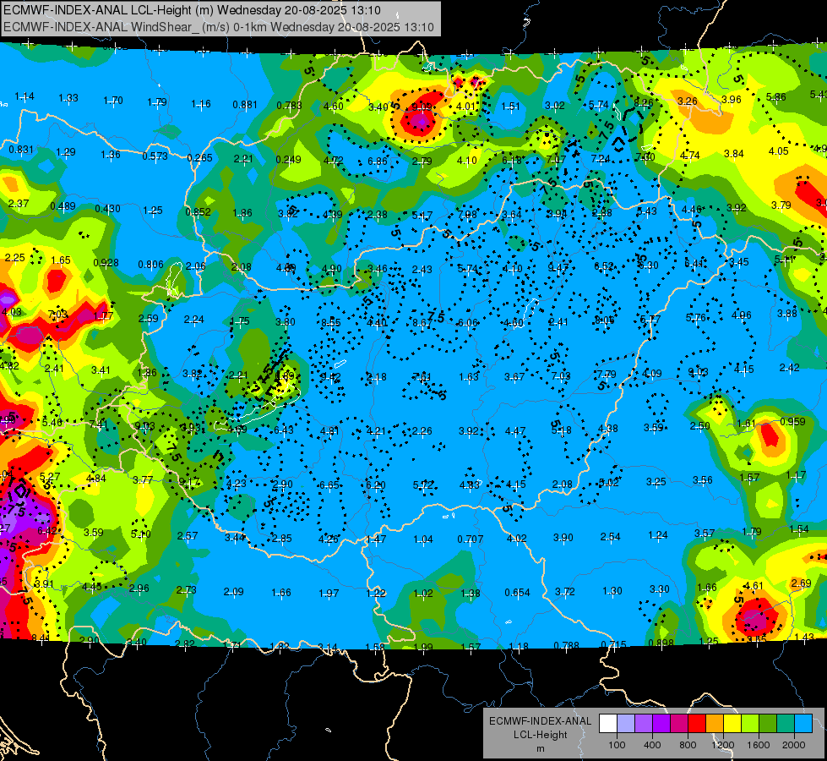Screen dimensions: 827x761
Task: Click the wind shear value 6.77
Action: click(650, 320)
